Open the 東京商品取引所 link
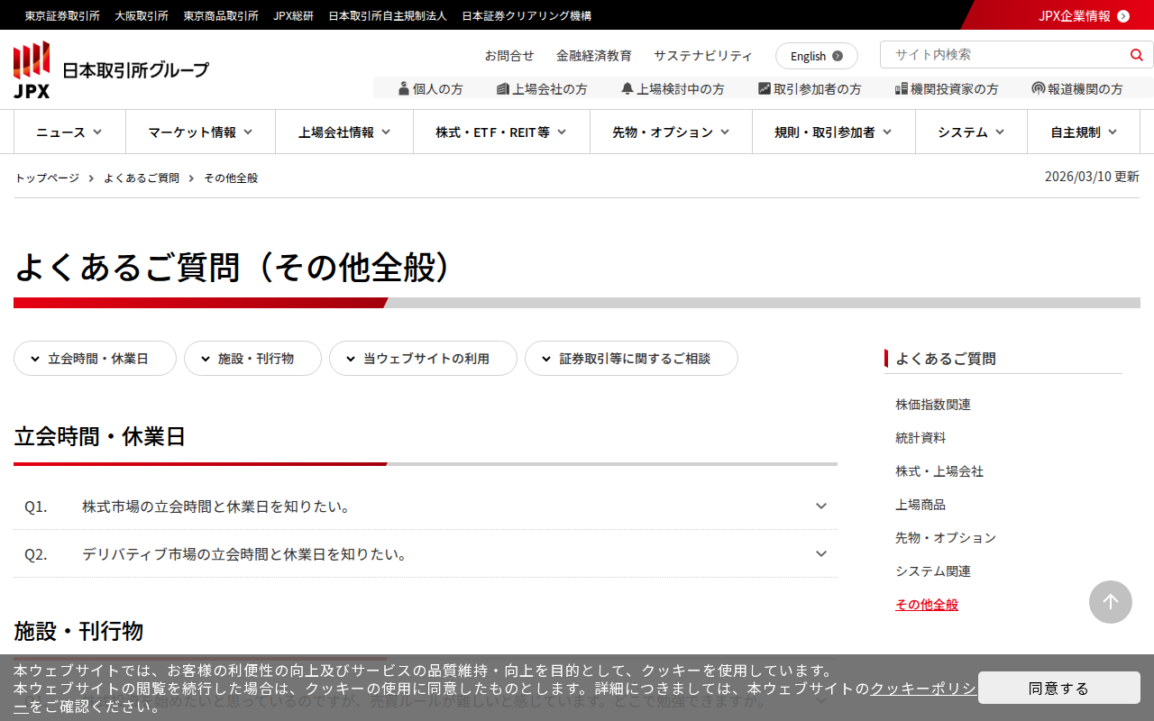 tap(221, 15)
